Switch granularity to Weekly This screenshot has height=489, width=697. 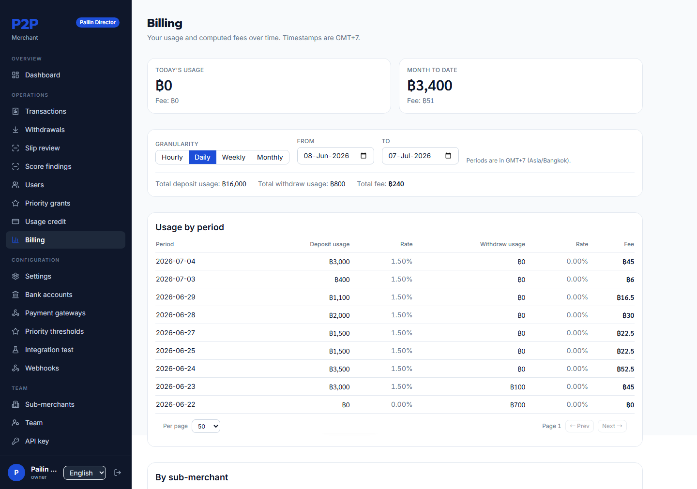tap(234, 157)
